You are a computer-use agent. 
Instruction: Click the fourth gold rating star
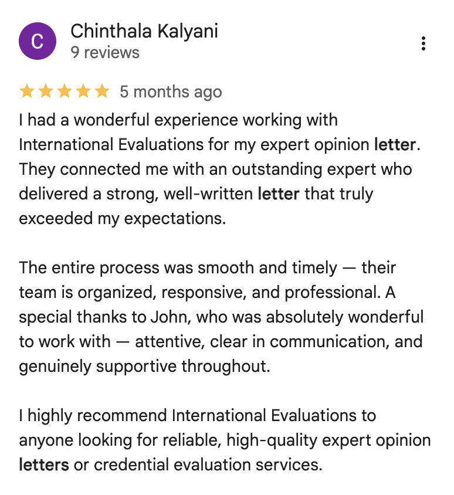point(83,91)
